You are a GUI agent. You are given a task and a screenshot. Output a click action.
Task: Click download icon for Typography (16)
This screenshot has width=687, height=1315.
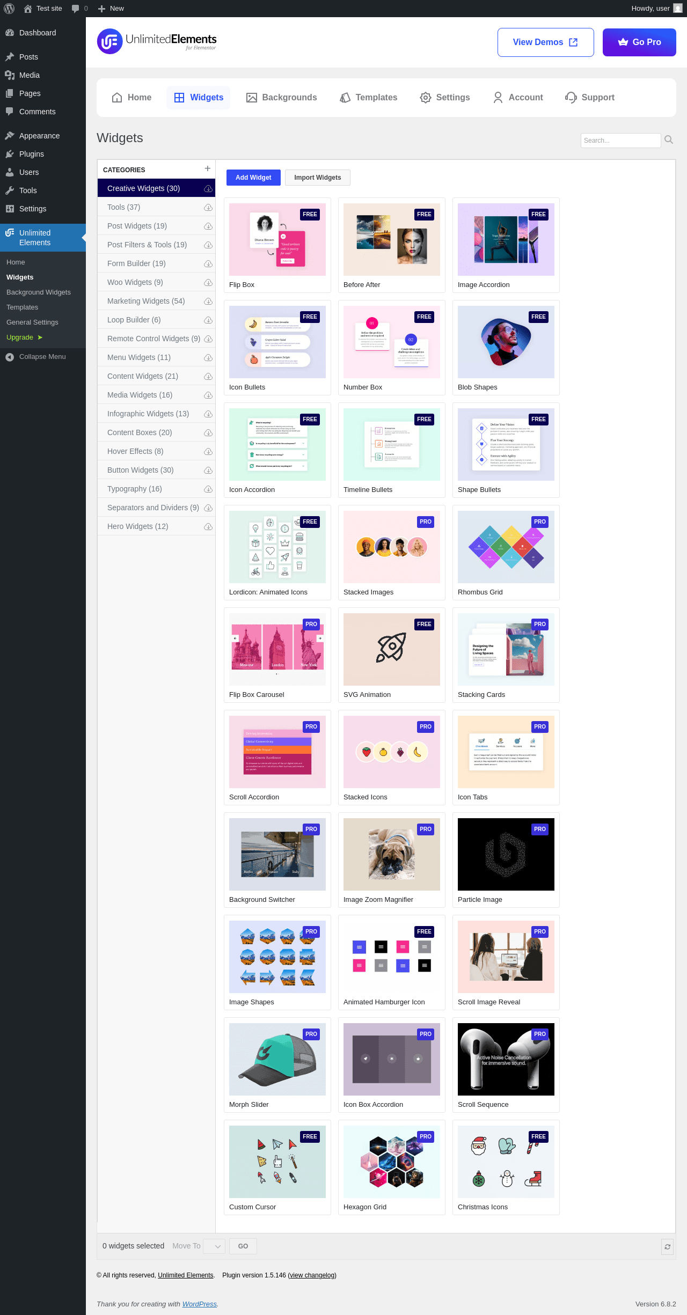pos(208,489)
